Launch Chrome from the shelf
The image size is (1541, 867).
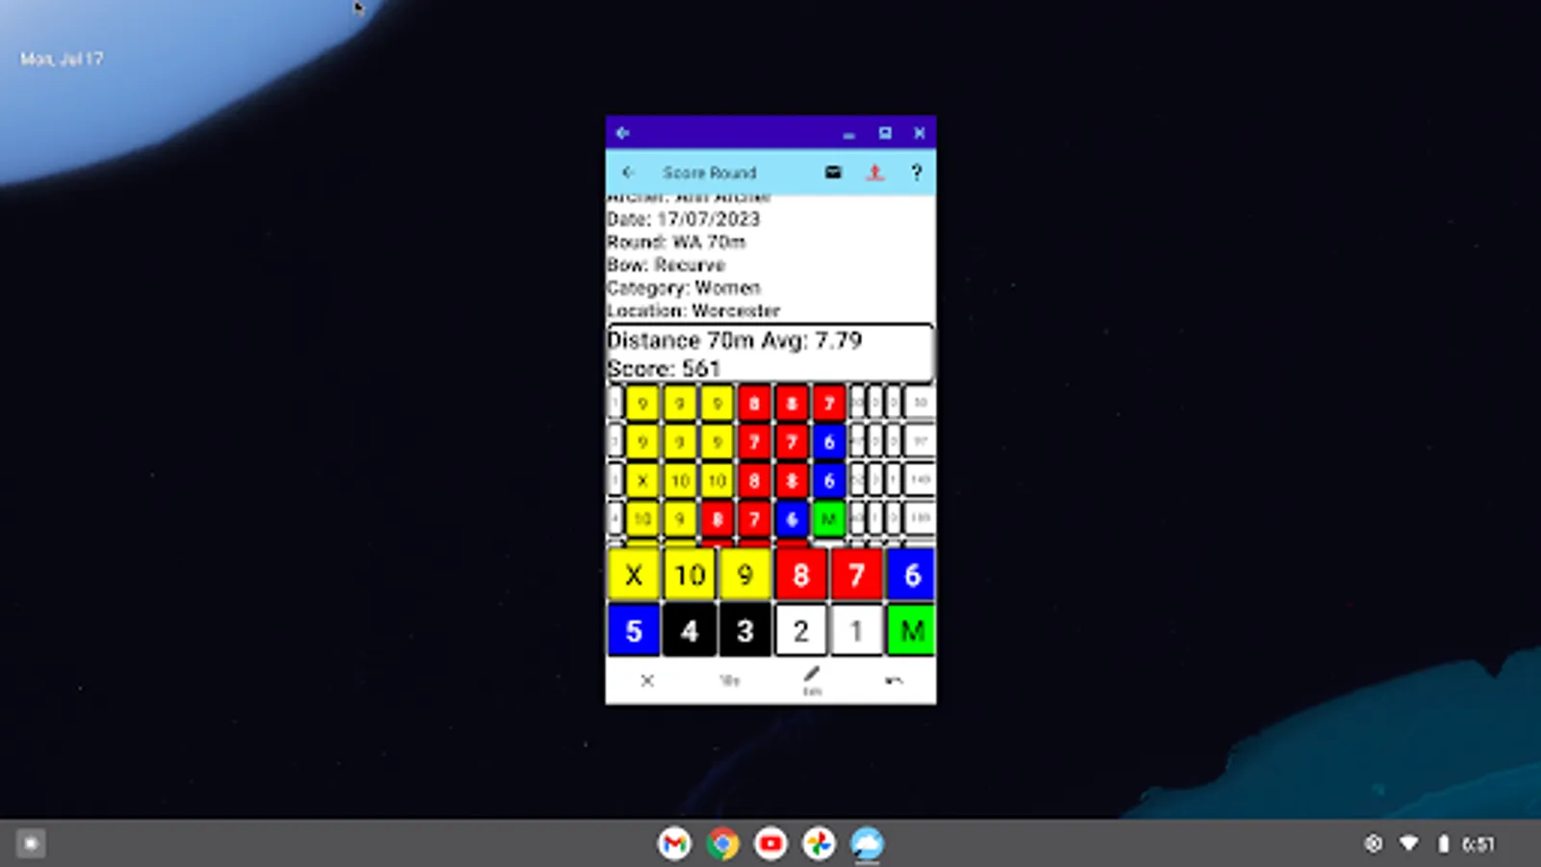(x=722, y=844)
